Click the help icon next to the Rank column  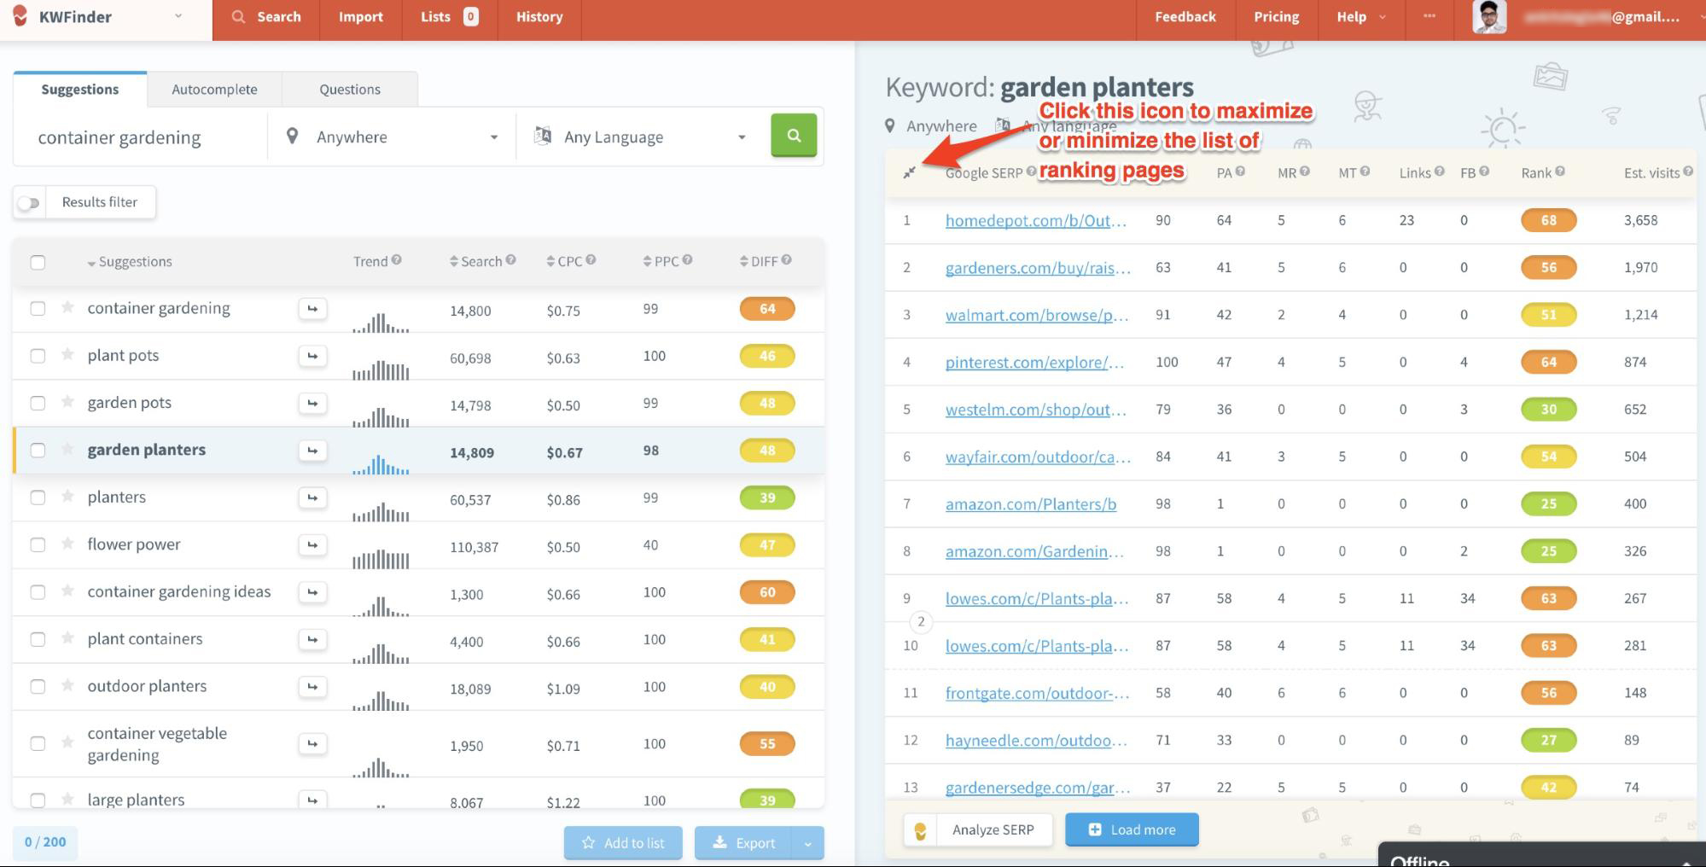click(x=1559, y=171)
